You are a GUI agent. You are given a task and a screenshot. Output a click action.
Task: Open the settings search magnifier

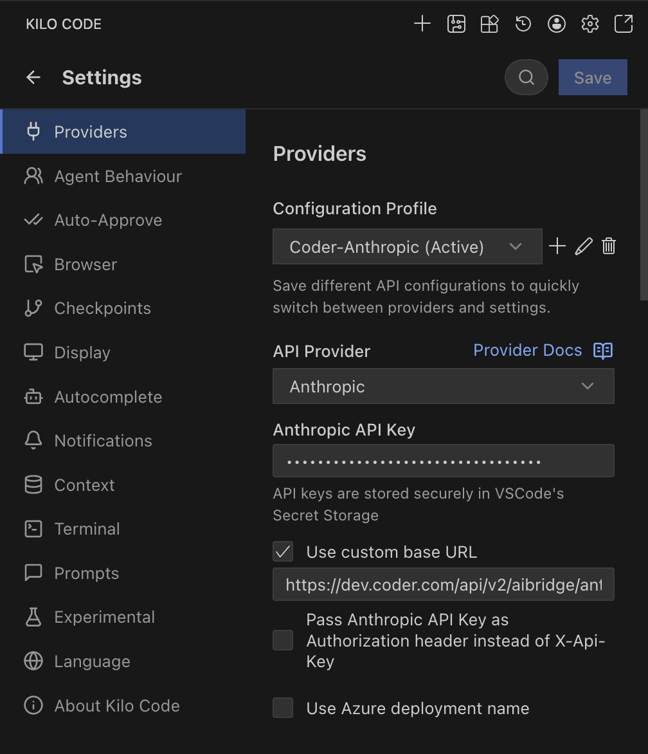click(526, 77)
